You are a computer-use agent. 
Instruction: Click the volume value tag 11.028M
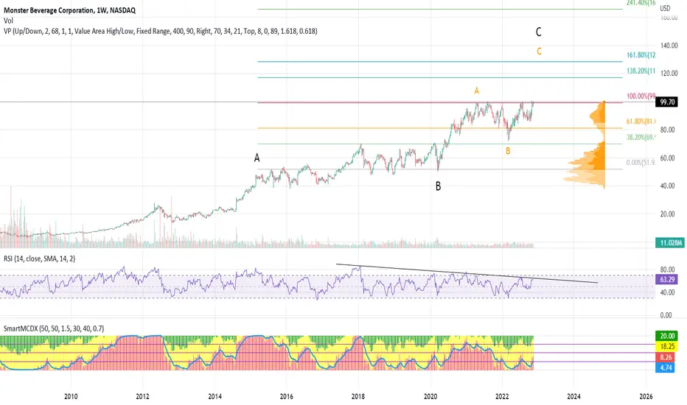point(670,242)
